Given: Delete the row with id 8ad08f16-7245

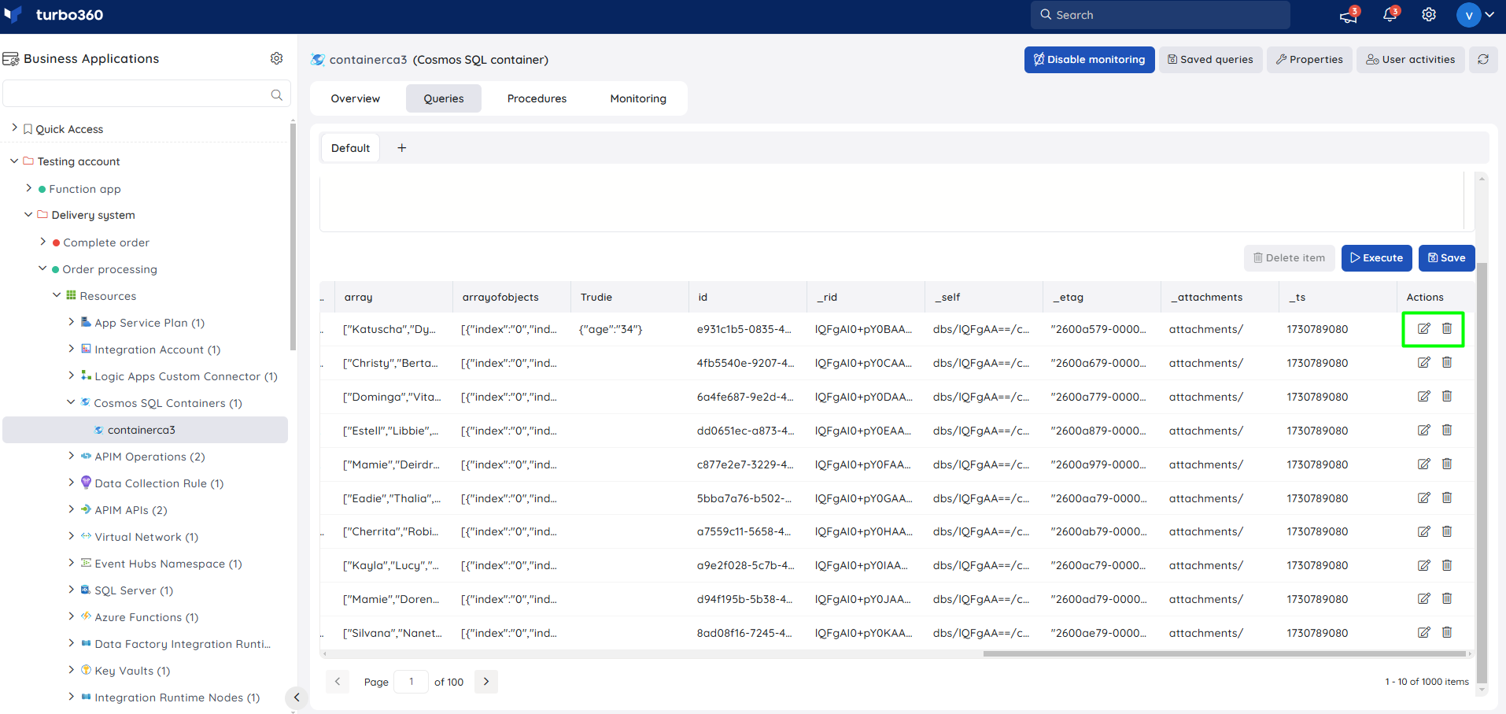Looking at the screenshot, I should click(1447, 632).
